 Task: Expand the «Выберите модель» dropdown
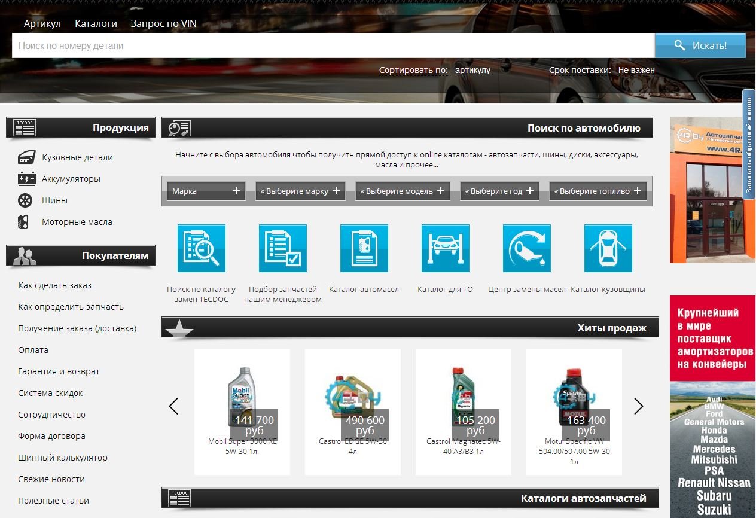pyautogui.click(x=403, y=191)
